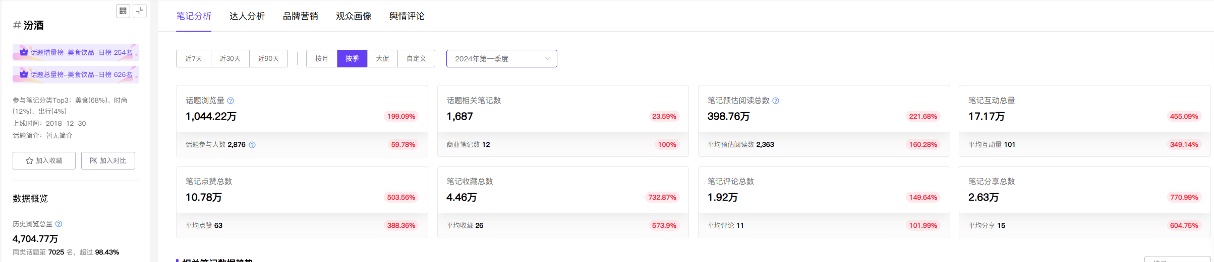Open the 2024年第一季度 quarter dropdown
This screenshot has width=1214, height=262.
pyautogui.click(x=501, y=59)
